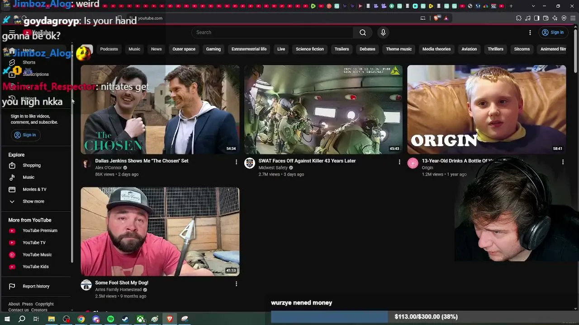Open YouTube Kids from sidebar
The height and width of the screenshot is (325, 579).
36,267
